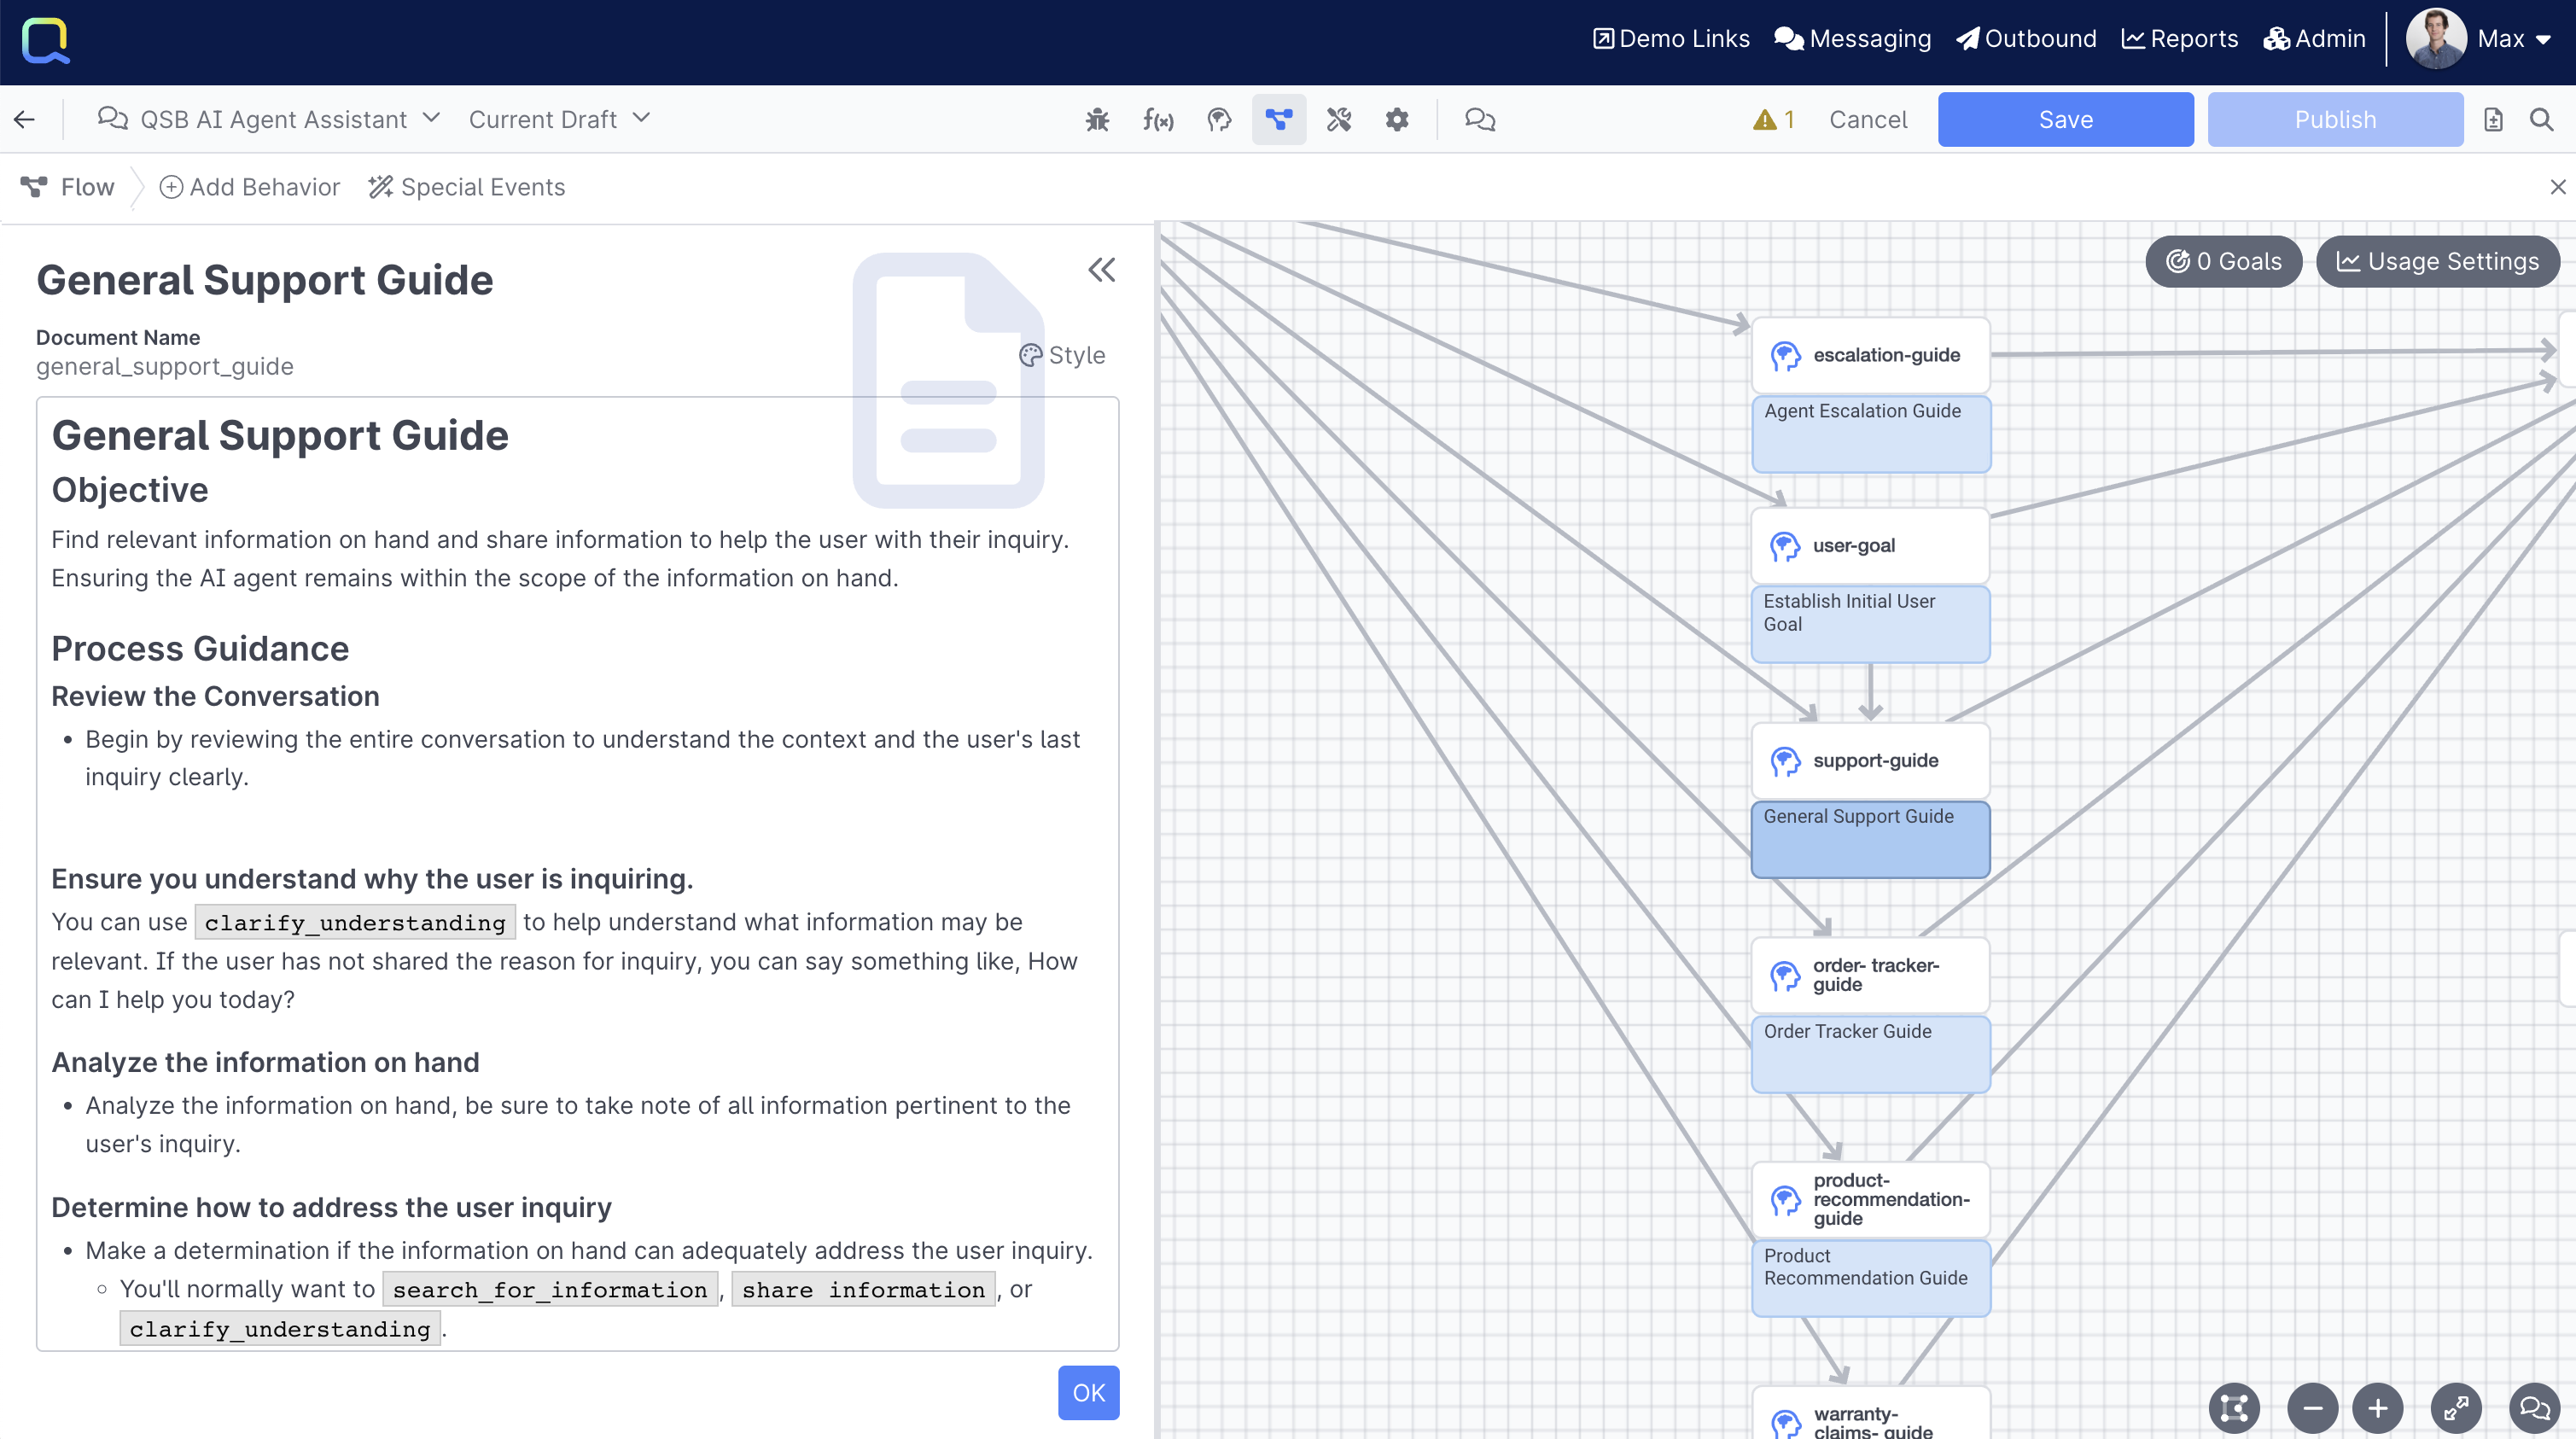Click the AI brain icon in toolbar
The width and height of the screenshot is (2576, 1439).
[1219, 119]
